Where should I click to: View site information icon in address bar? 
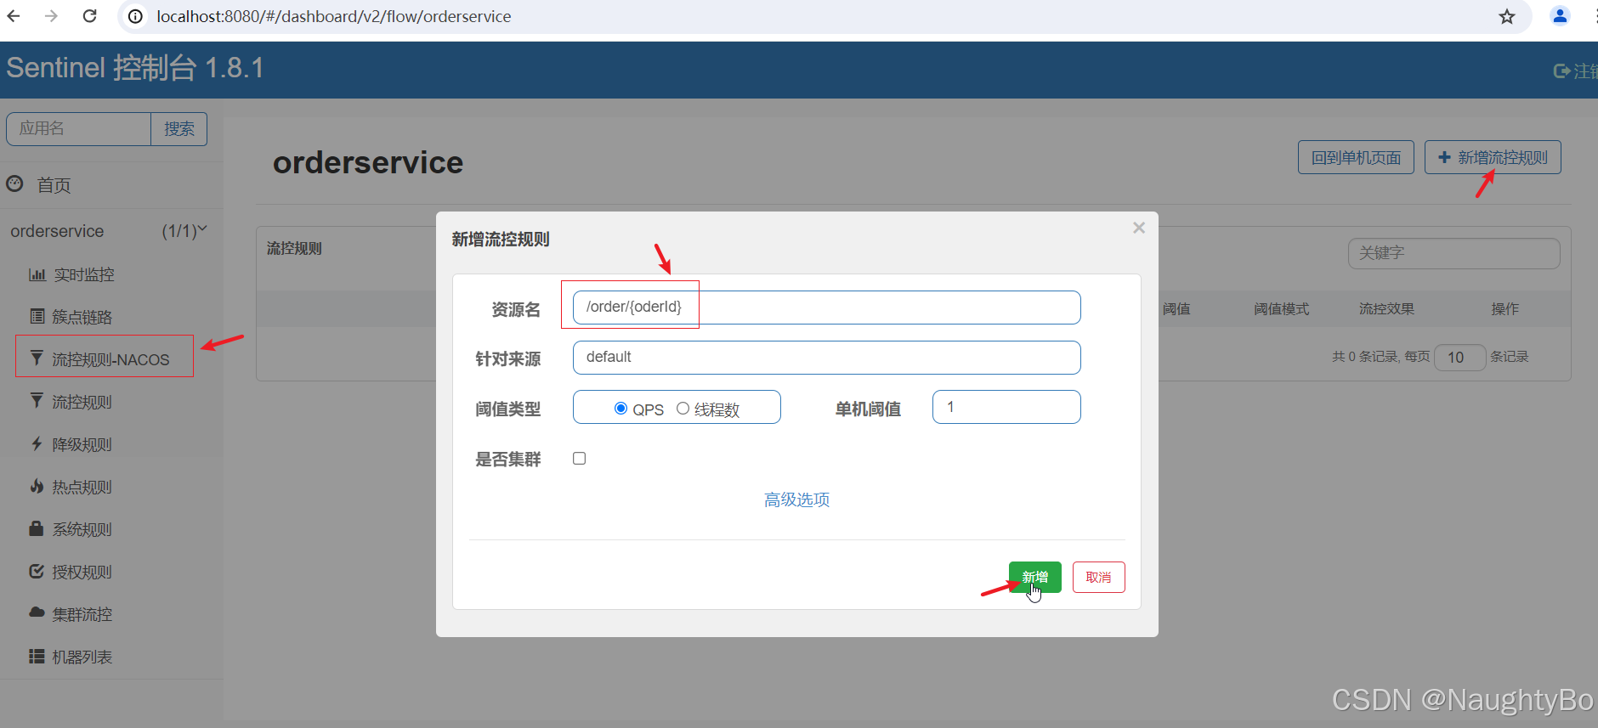(135, 16)
